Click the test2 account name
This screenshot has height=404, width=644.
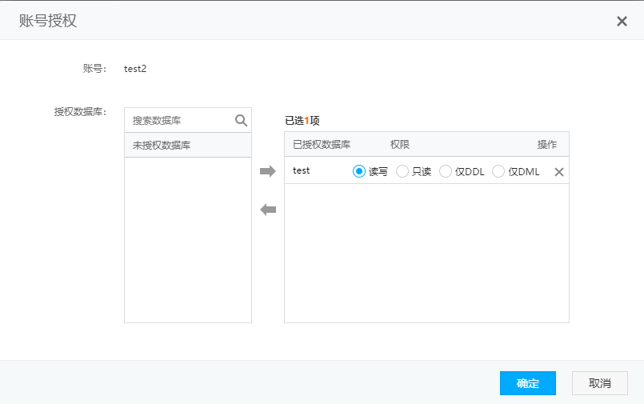click(135, 69)
